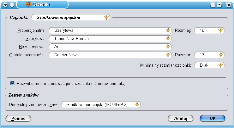Open the Środkowoeuropejskie language group dropdown
Viewport: 234px width, 128px height.
point(70,18)
